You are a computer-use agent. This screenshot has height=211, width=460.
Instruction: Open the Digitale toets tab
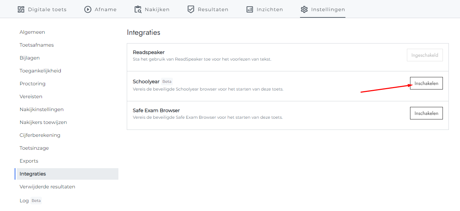42,9
